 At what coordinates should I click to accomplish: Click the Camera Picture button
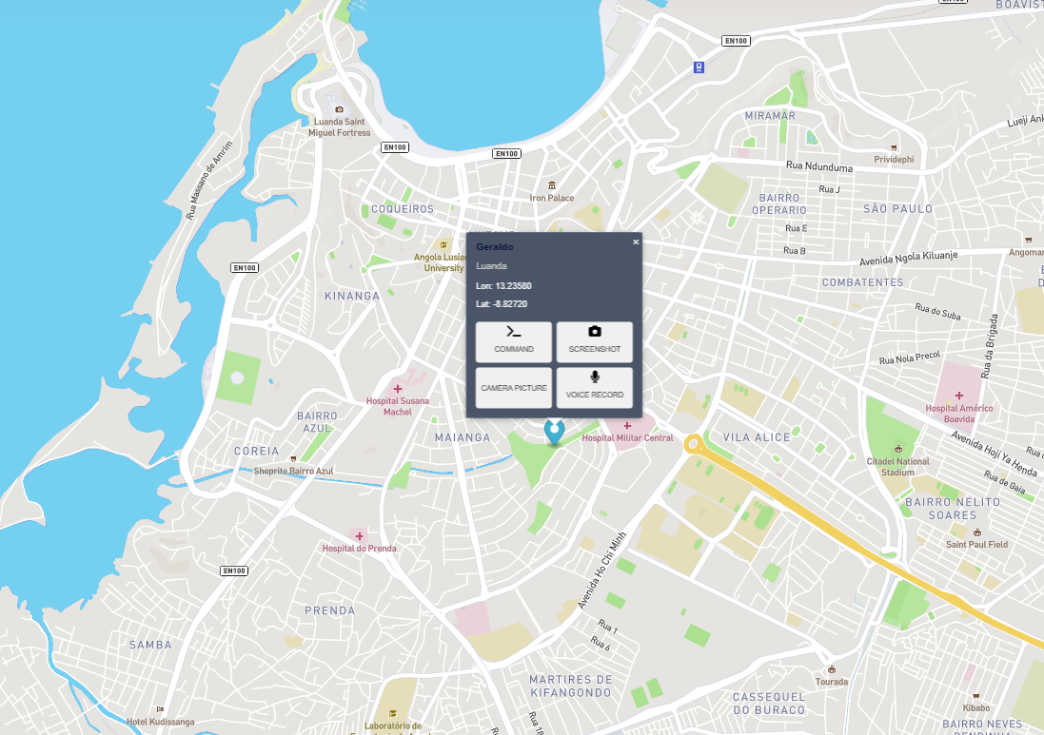pyautogui.click(x=513, y=388)
